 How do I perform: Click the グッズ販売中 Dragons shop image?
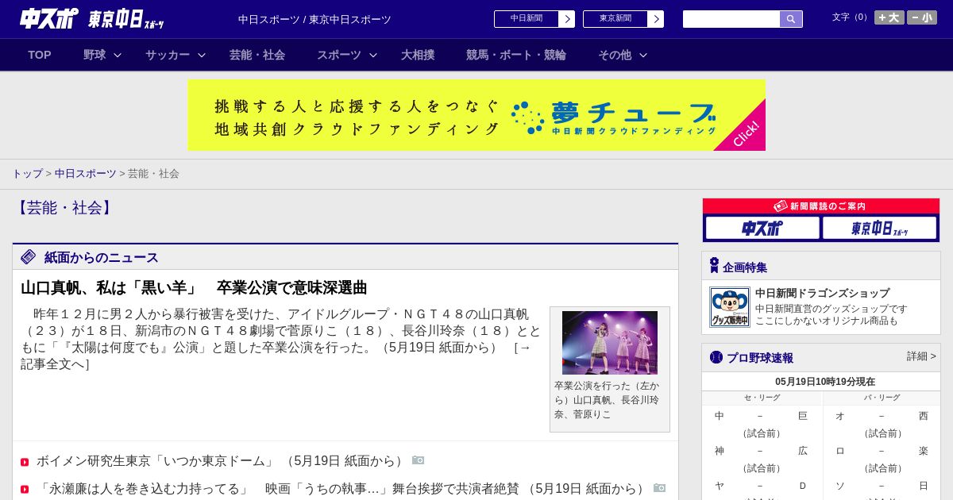pyautogui.click(x=730, y=307)
